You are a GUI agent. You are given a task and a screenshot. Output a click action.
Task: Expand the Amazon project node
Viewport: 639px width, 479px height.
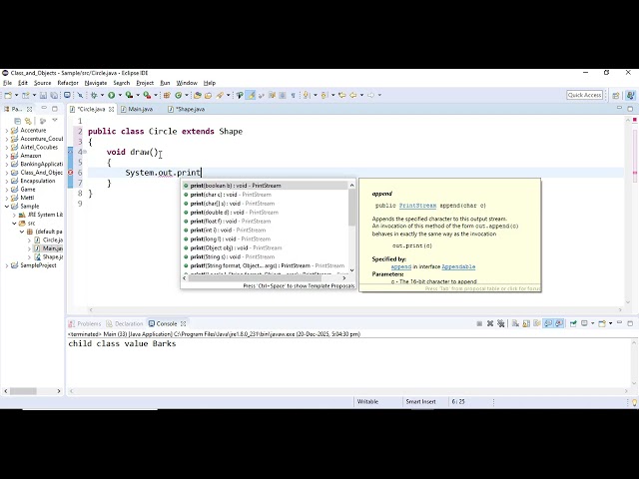tap(7, 156)
